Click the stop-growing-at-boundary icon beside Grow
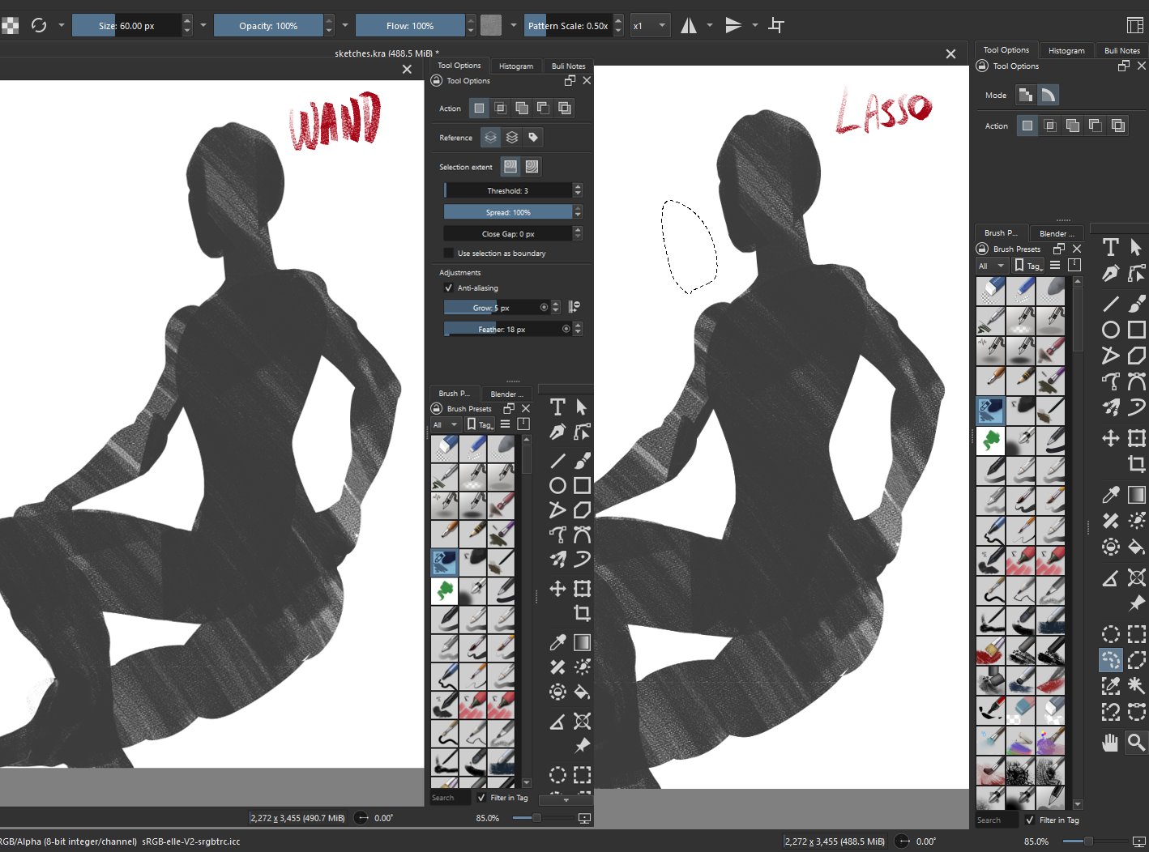This screenshot has width=1149, height=852. pos(574,307)
